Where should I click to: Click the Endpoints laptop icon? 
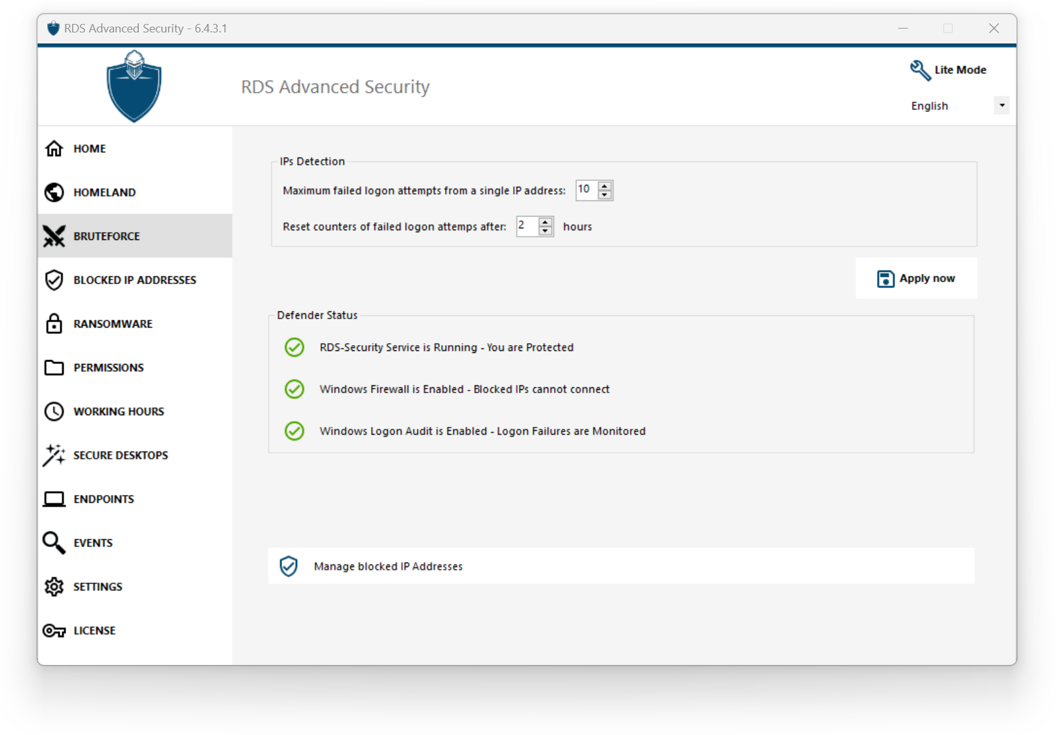pyautogui.click(x=54, y=499)
